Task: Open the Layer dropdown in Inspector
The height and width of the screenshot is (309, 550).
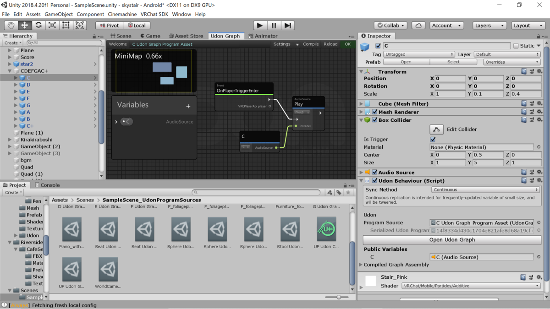Action: point(507,54)
